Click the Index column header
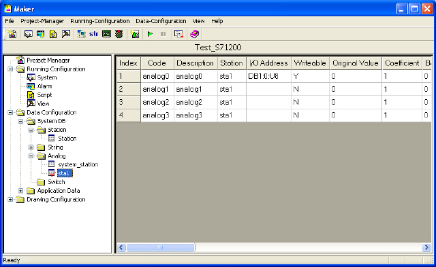 tap(129, 63)
